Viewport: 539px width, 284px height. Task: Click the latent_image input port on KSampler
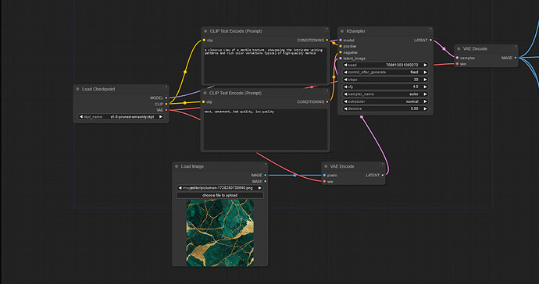(341, 59)
